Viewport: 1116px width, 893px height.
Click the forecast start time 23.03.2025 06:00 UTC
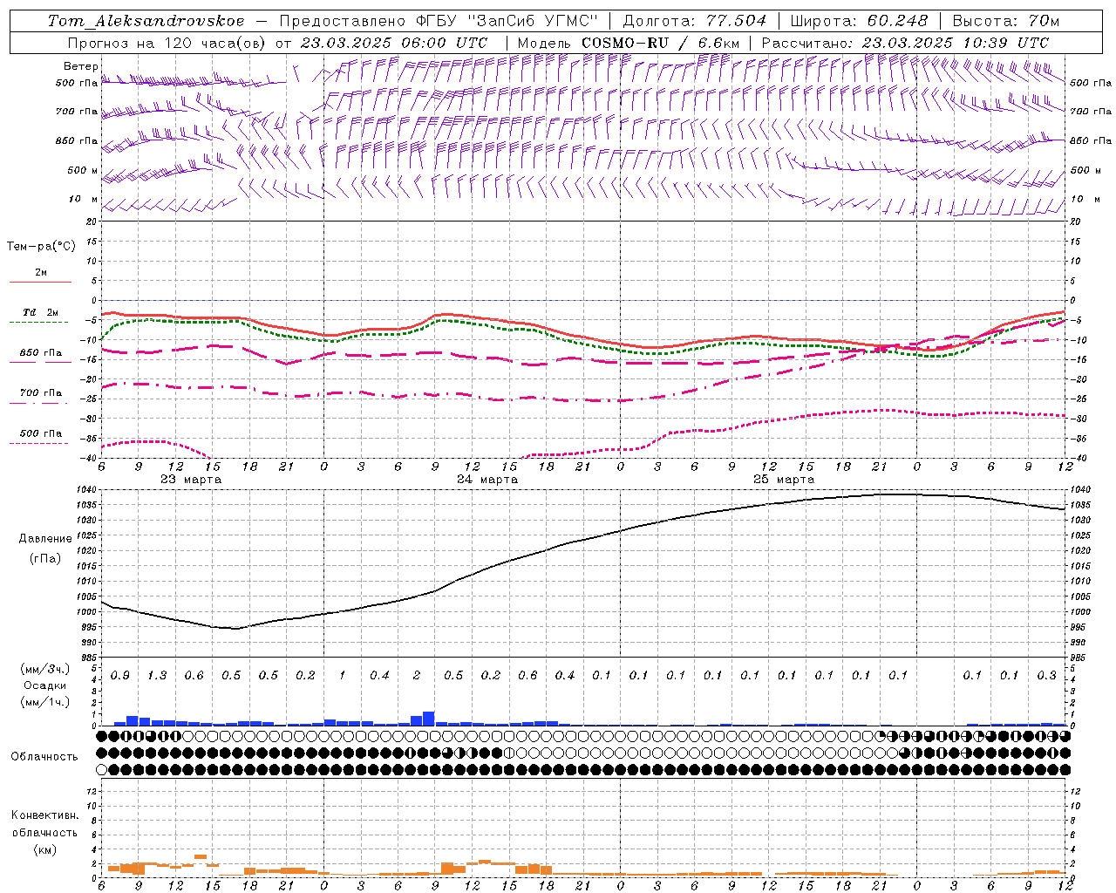coord(393,42)
